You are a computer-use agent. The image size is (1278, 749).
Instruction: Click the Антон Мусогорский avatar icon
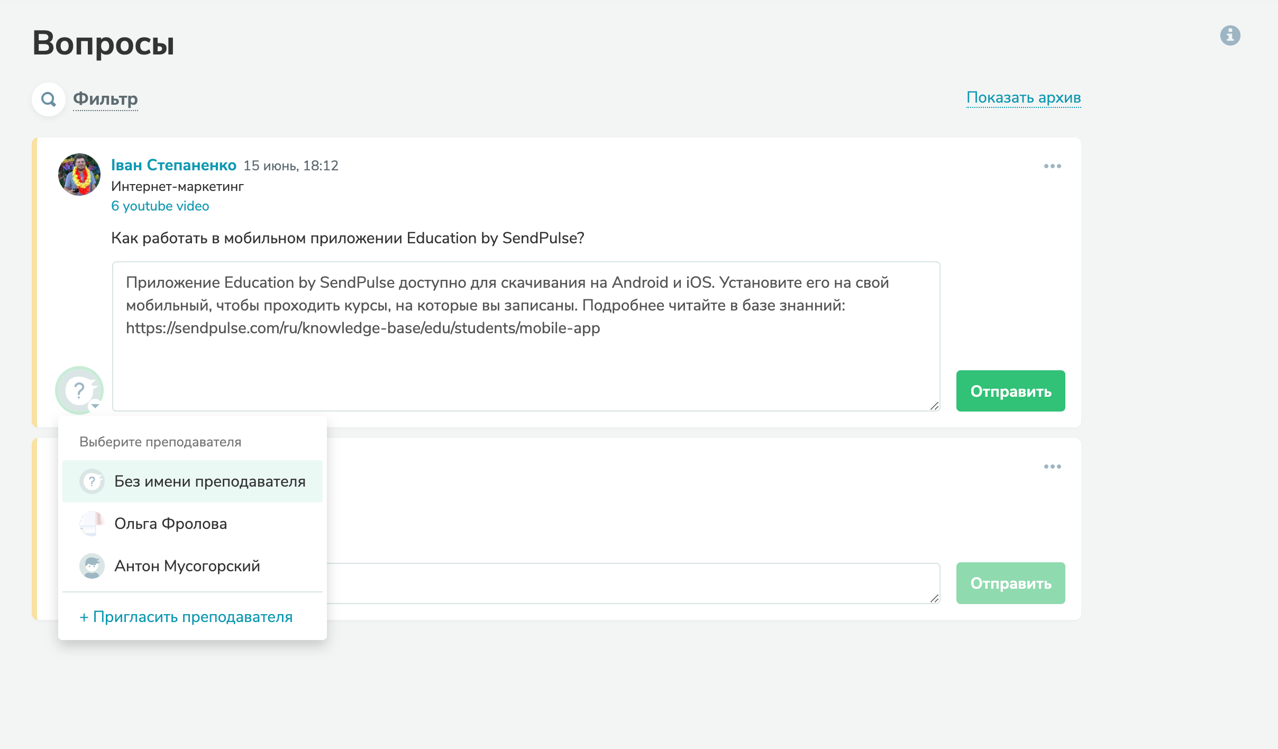(92, 566)
